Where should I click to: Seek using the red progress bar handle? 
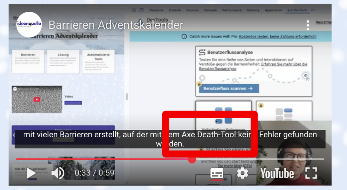(x=192, y=159)
